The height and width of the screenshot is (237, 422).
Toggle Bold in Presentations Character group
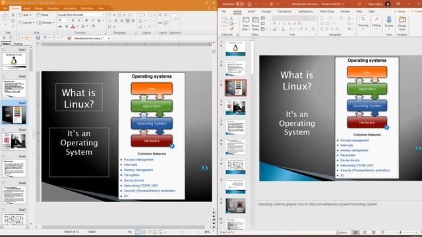click(86, 20)
